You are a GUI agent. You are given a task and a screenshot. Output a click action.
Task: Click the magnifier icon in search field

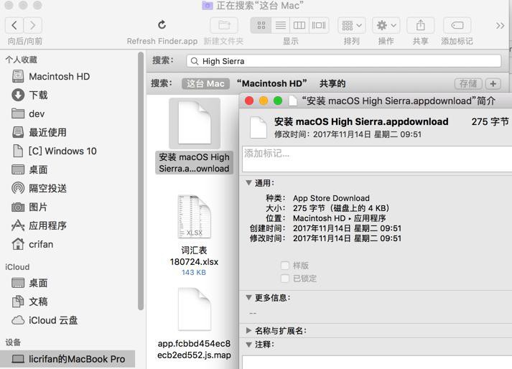195,61
